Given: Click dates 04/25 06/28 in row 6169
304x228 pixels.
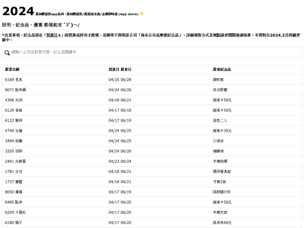Looking at the screenshot, I should 120,80.
